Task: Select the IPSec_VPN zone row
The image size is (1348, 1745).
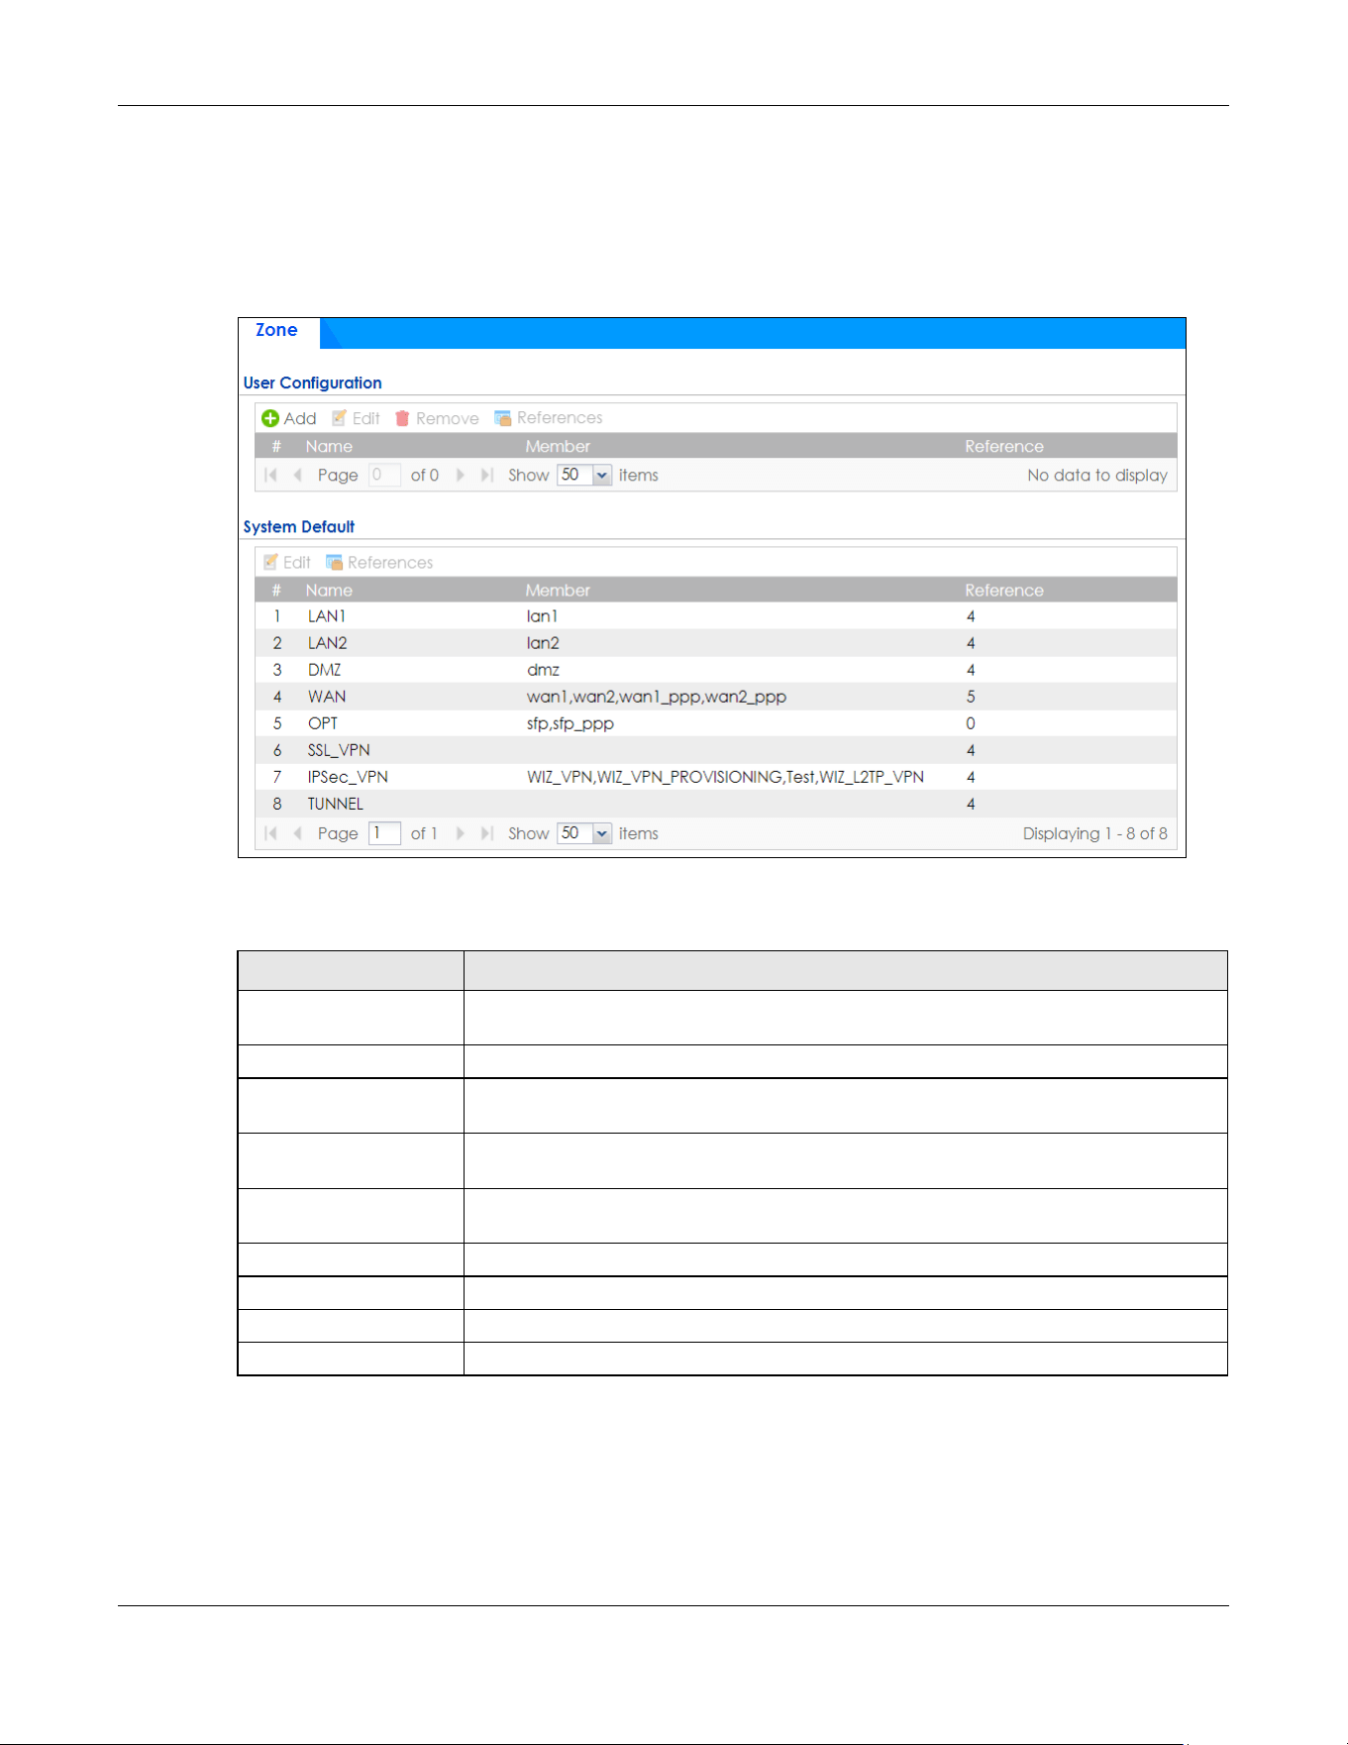Action: click(716, 777)
